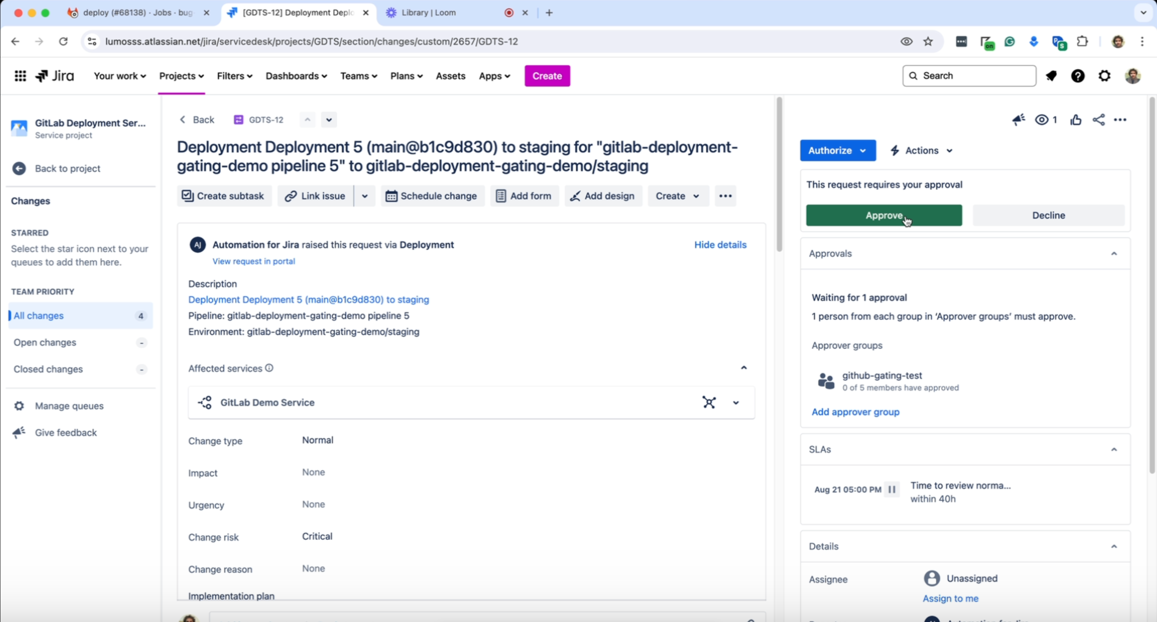The image size is (1157, 622).
Task: Click the View request in portal link
Action: pyautogui.click(x=254, y=261)
